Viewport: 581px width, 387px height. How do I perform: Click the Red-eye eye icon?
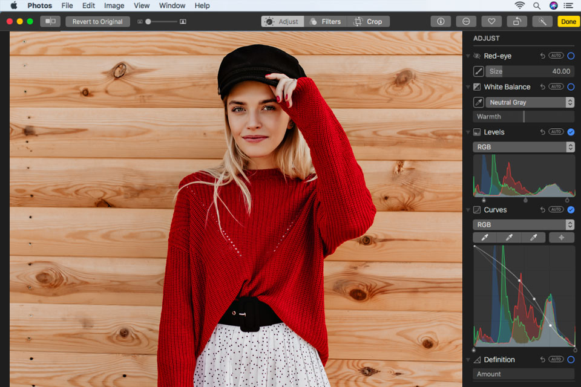[x=477, y=56]
